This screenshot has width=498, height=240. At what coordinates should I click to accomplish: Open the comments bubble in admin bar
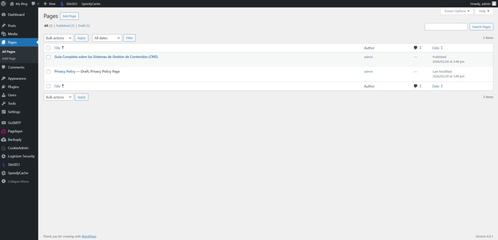35,3
